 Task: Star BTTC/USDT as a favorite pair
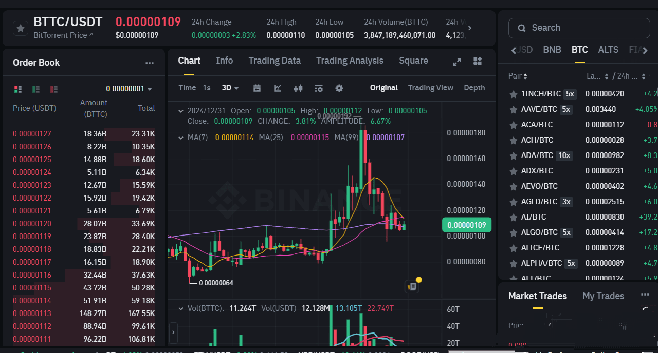21,28
